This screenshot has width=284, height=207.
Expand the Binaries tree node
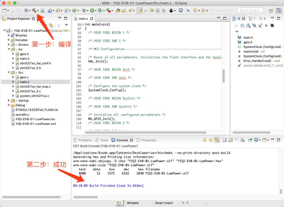coord(9,35)
